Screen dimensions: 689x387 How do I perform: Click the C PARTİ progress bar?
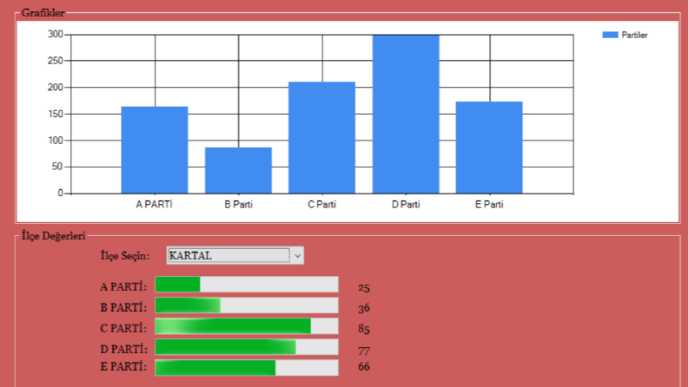pos(247,326)
